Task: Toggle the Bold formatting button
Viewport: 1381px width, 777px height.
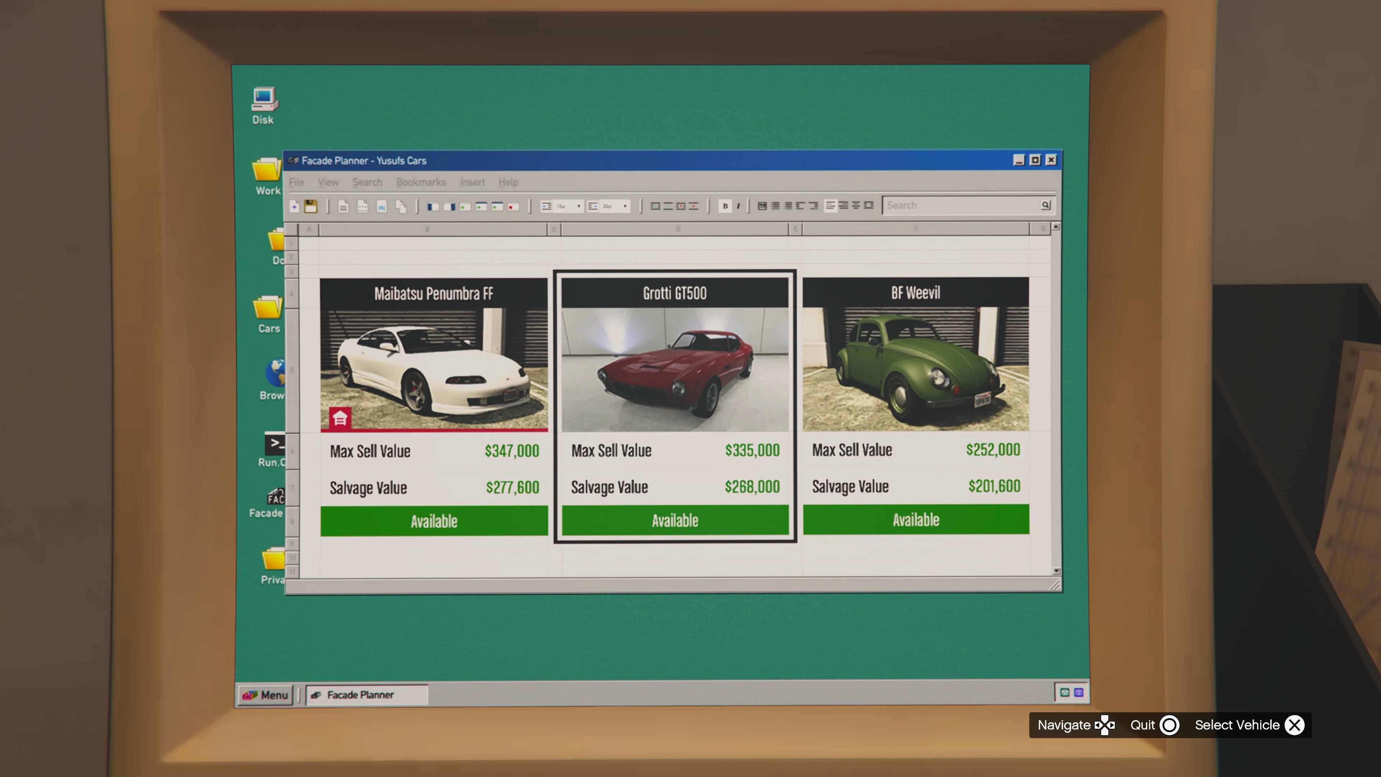Action: 725,206
